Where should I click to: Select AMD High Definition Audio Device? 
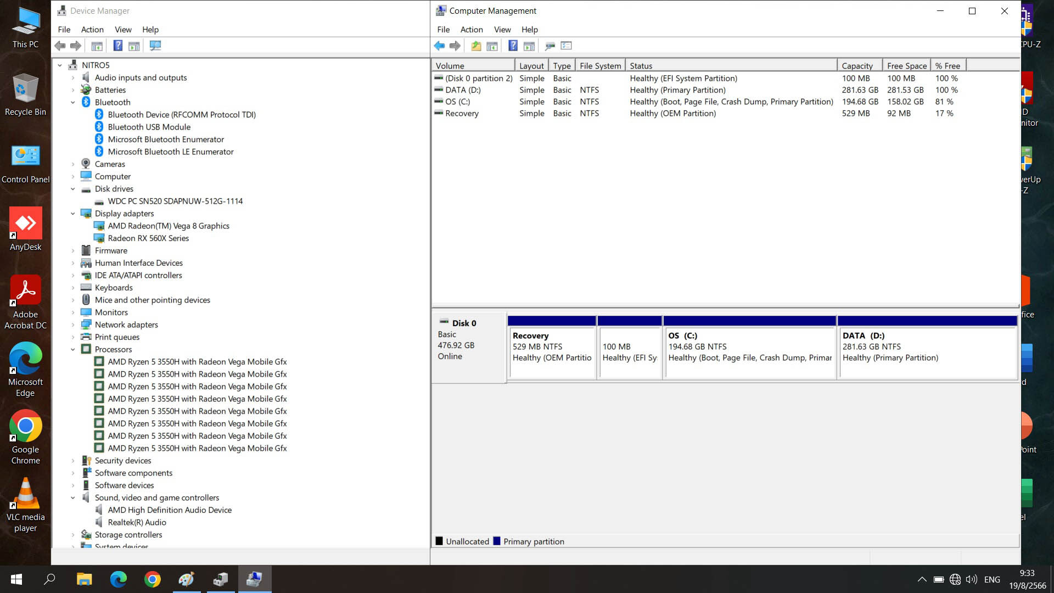tap(170, 510)
